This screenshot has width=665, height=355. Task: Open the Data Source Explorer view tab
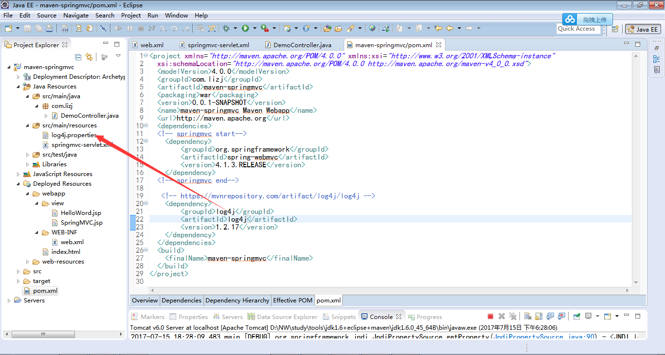click(282, 317)
